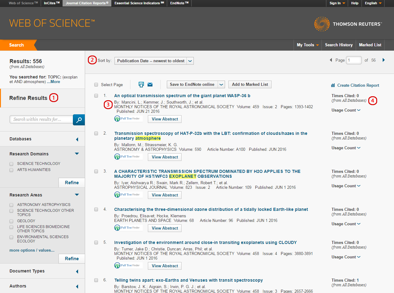Open more options / values link
Screen dimensions: 394x293
(x=32, y=250)
